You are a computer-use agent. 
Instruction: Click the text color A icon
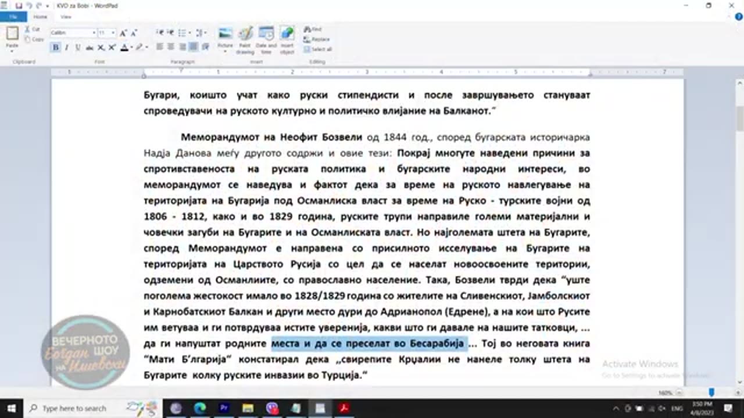tap(124, 47)
